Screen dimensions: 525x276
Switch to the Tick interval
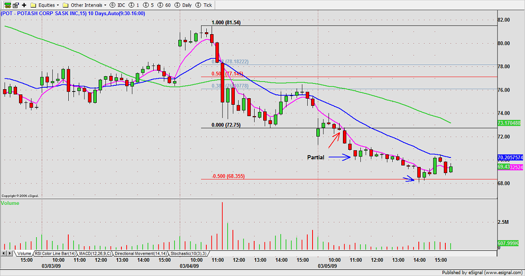tap(203, 5)
